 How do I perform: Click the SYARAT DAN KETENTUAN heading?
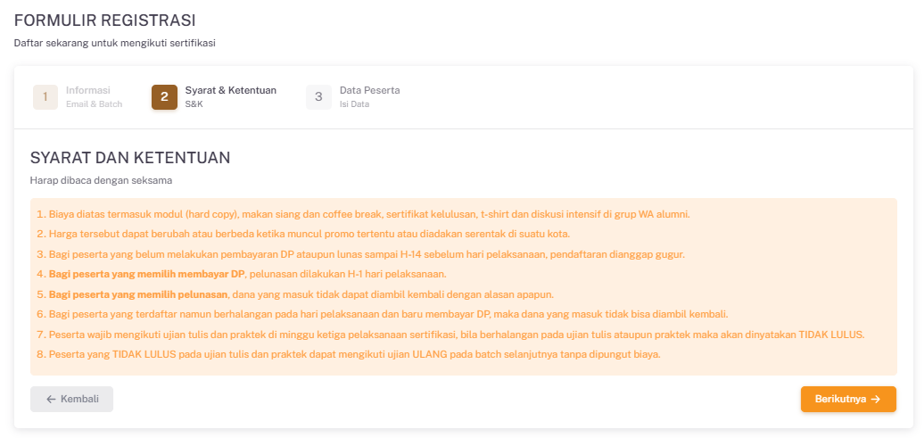[x=130, y=158]
